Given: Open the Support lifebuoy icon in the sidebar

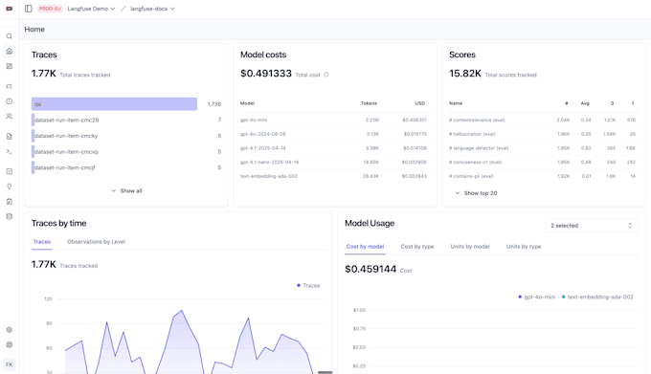Looking at the screenshot, I should (10, 344).
